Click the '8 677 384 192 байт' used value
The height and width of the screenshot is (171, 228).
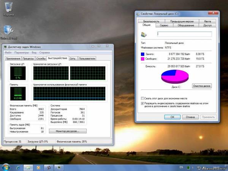click(179, 54)
